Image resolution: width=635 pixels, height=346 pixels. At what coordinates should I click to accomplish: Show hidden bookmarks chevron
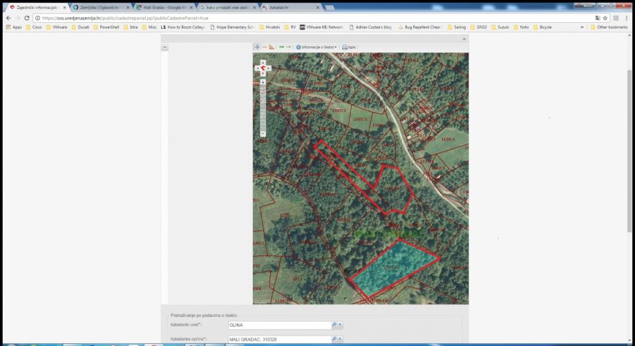tap(582, 27)
